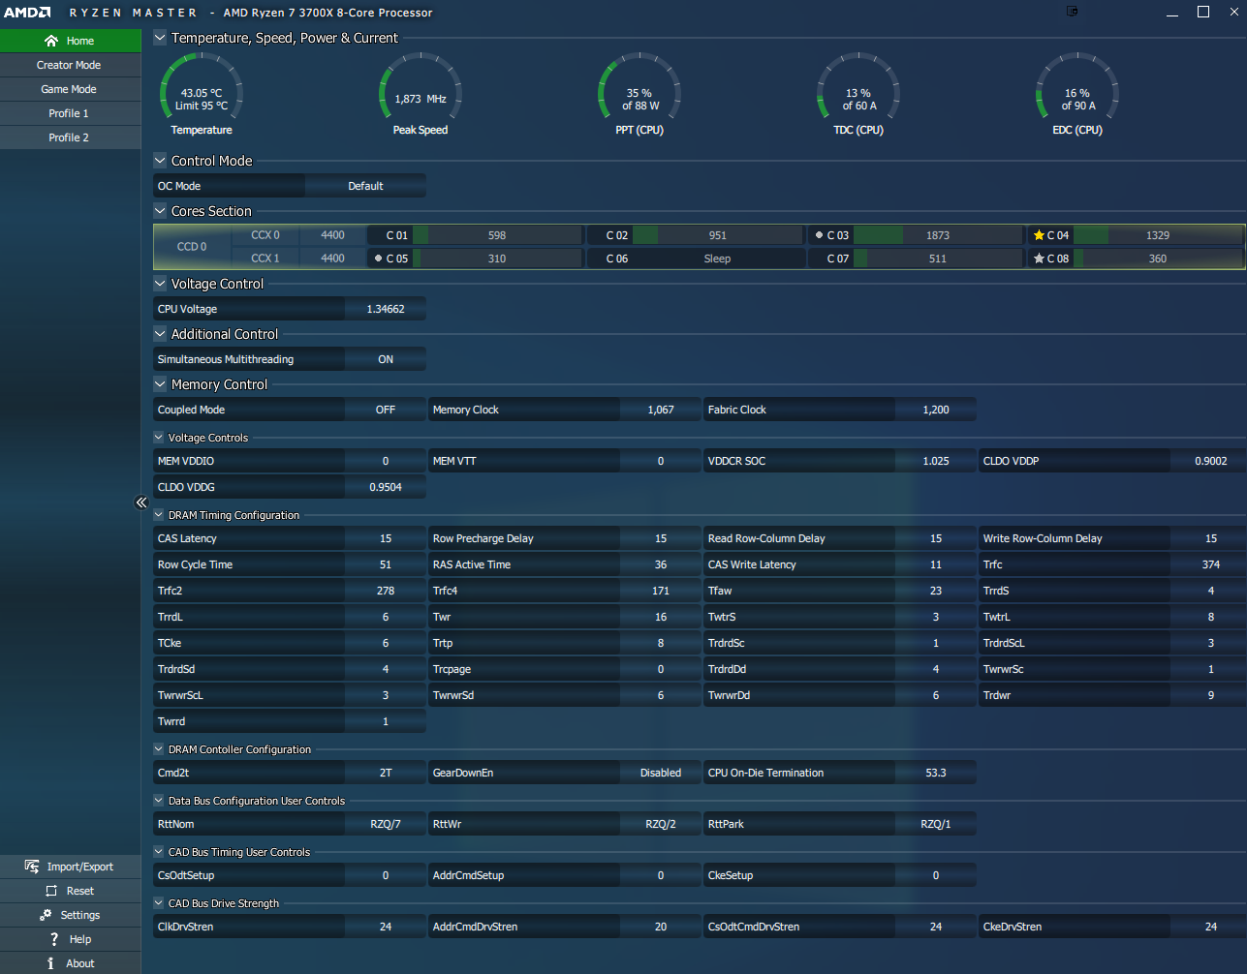This screenshot has width=1247, height=974.
Task: Click the dot marker on core C 03
Action: [819, 235]
